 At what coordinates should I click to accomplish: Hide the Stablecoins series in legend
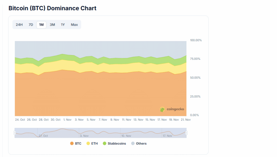tap(117, 143)
